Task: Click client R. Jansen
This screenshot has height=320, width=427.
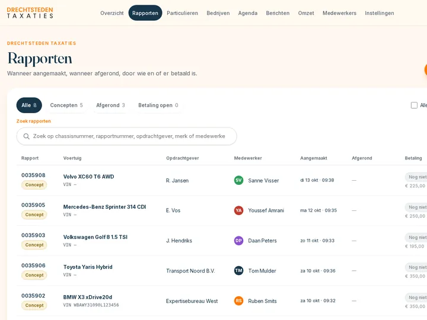Action: (x=177, y=180)
